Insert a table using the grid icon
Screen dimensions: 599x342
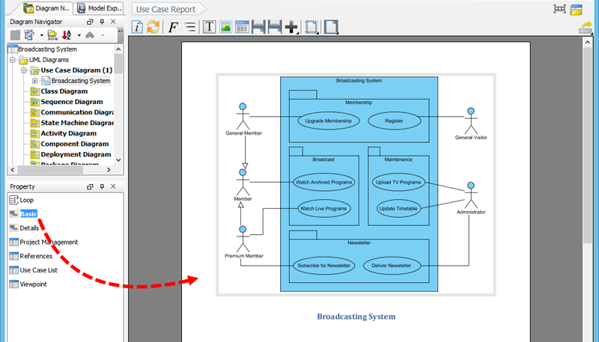242,27
